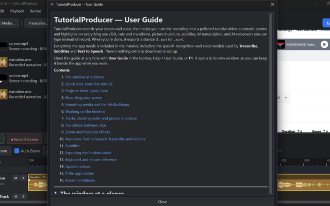This screenshot has width=330, height=206.
Task: Open the Record menu in TutorialProducer
Action: tap(36, 11)
